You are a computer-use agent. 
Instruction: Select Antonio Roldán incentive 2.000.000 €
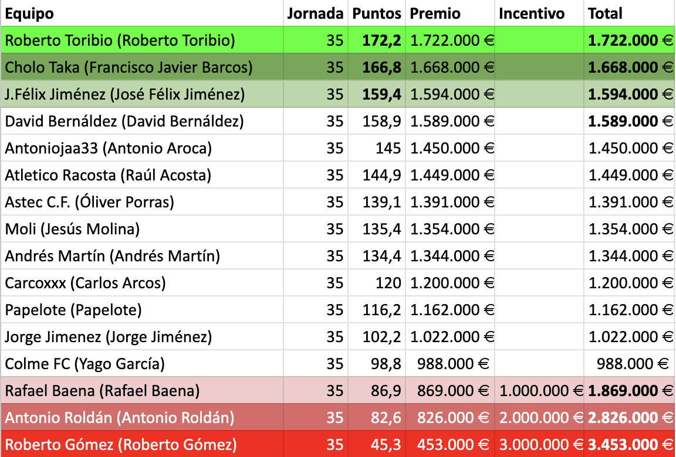click(540, 418)
